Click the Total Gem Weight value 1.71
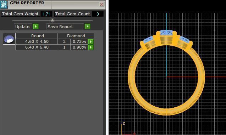Viewport: 226px width, 135px height. pos(46,14)
